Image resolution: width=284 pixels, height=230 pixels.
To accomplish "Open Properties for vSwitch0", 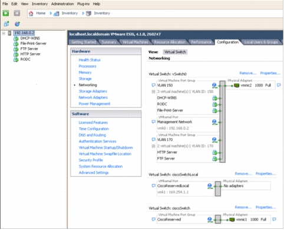I will coord(270,73).
